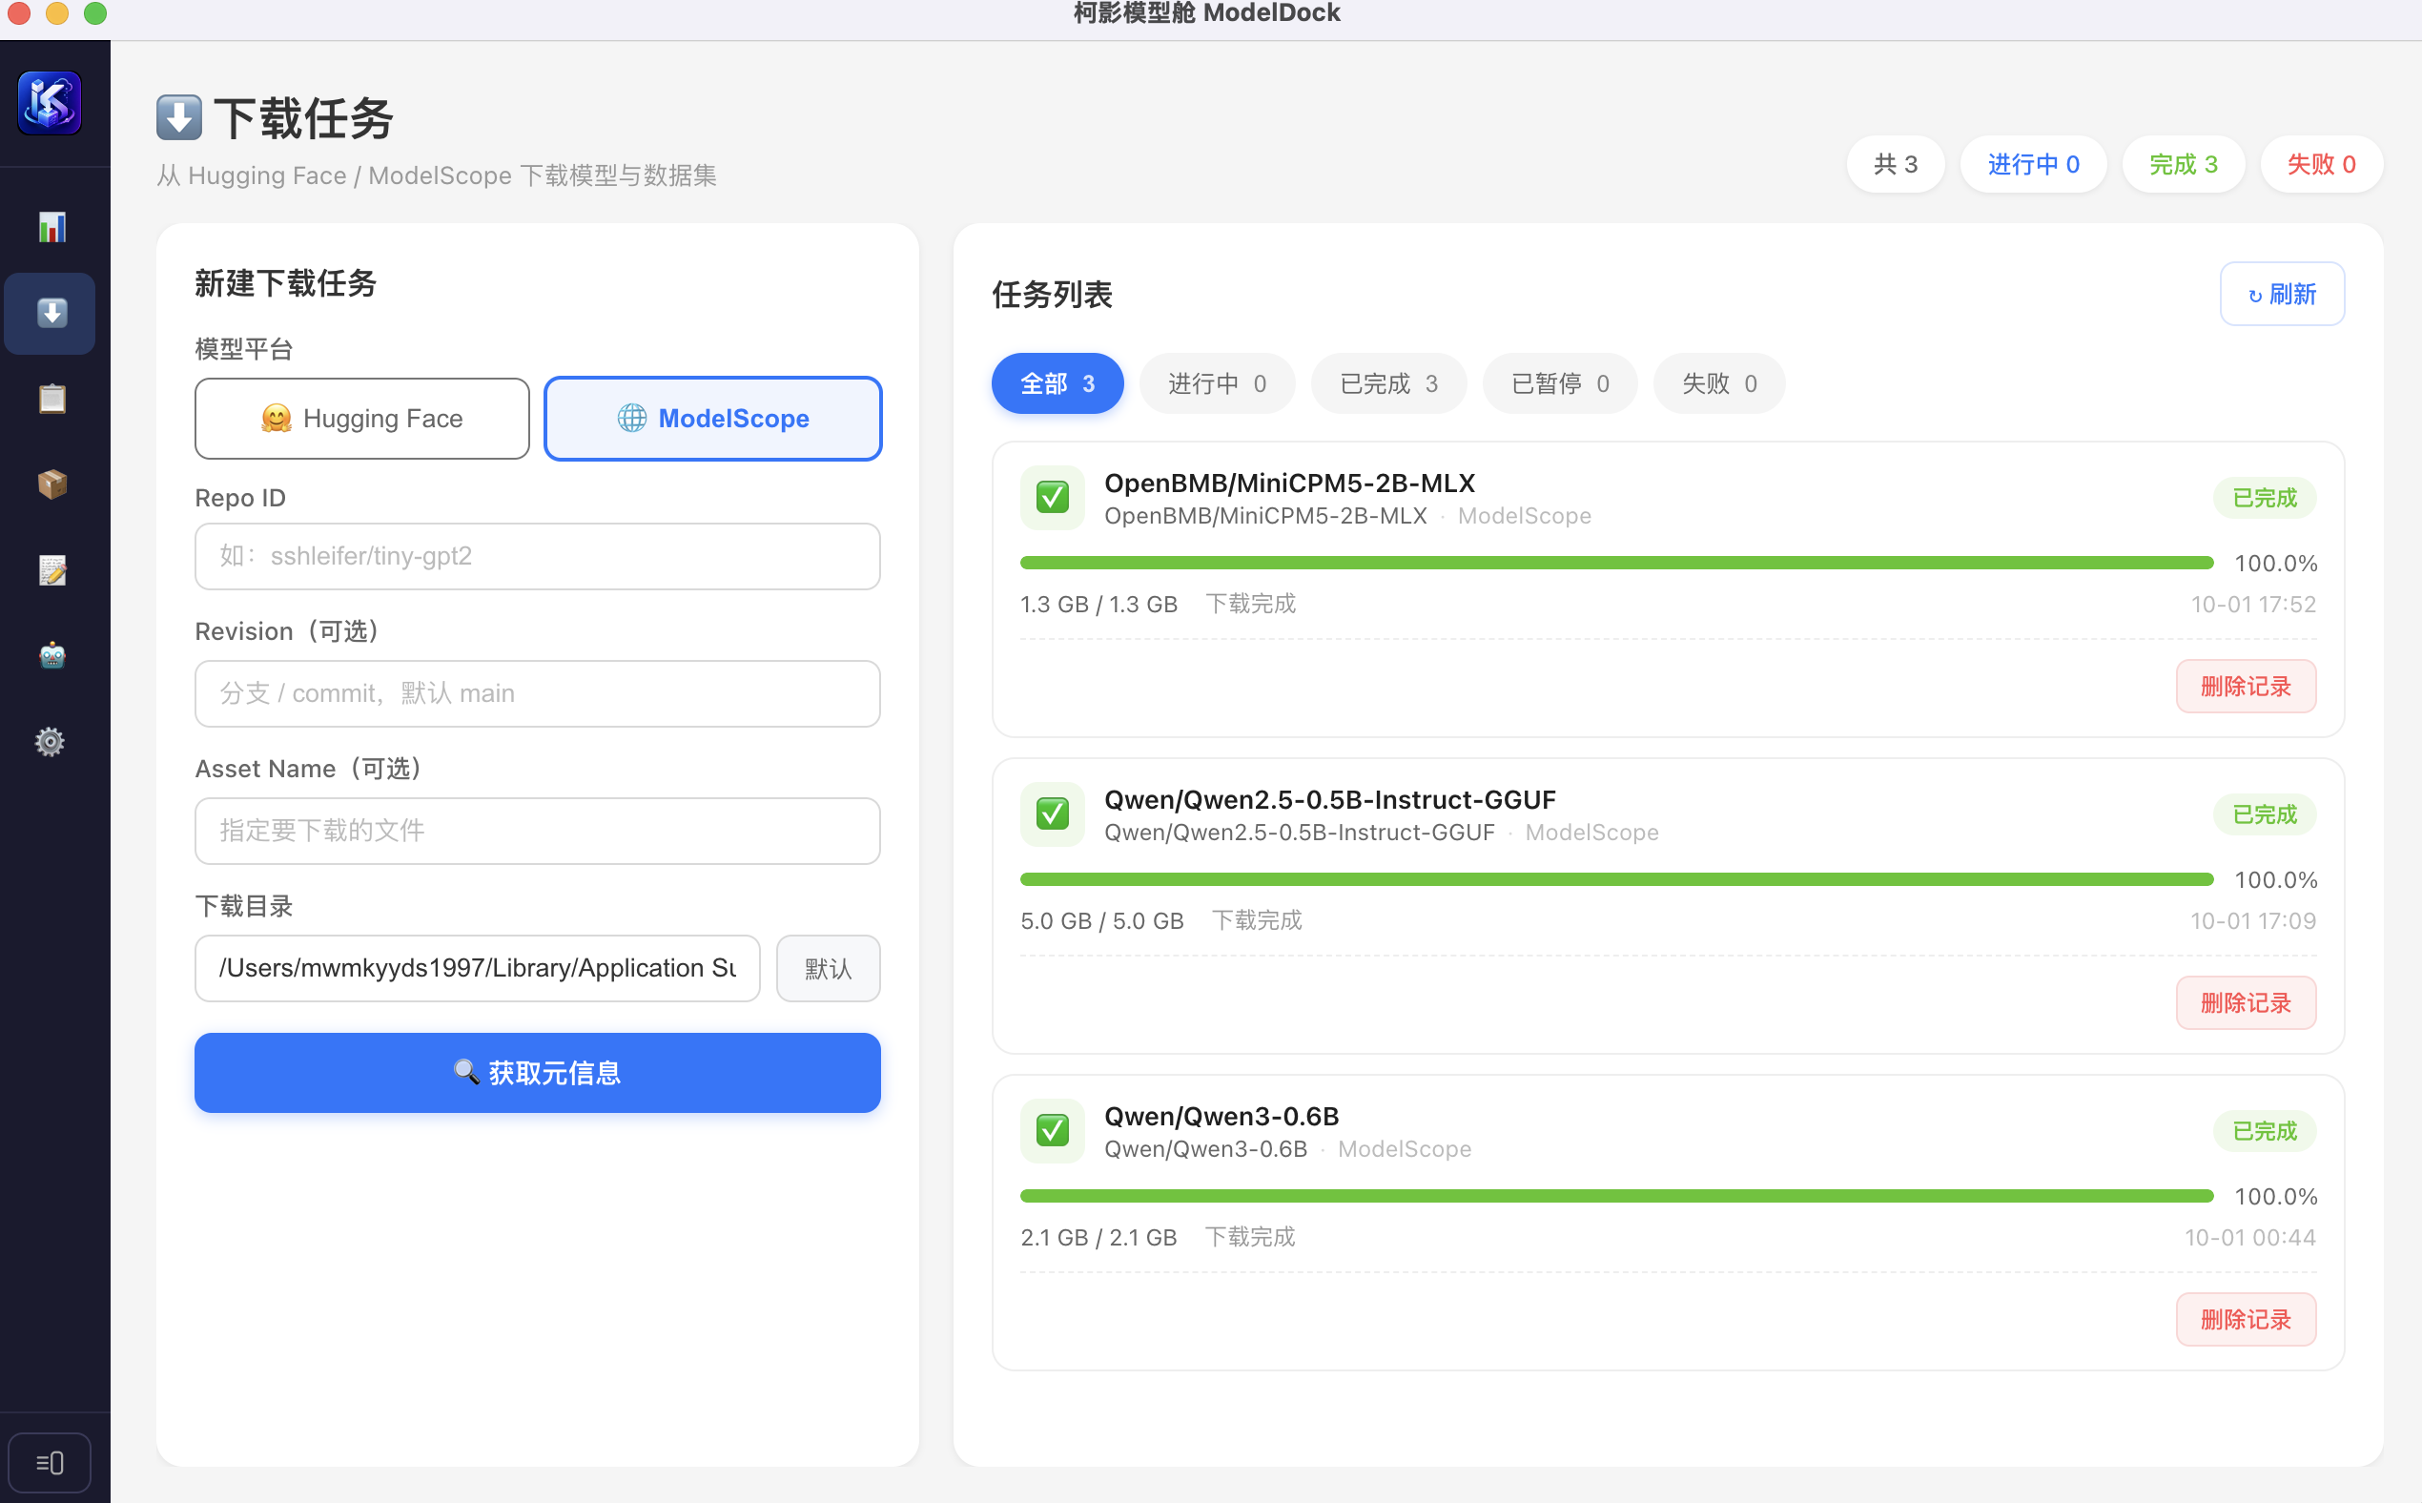Focus the Revision input field
Screen dimensions: 2422x1503
coord(538,694)
